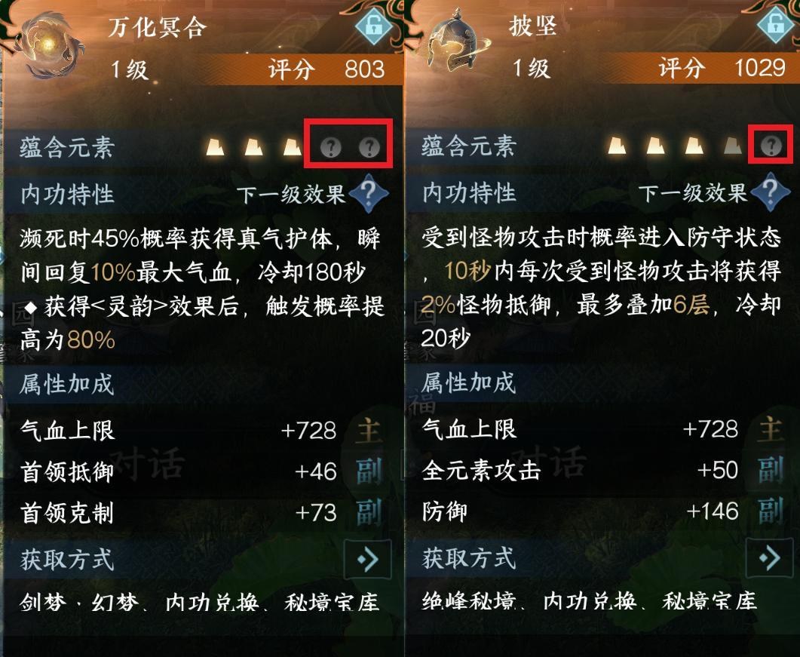Open 剑梦·幻梦 source link
The width and height of the screenshot is (800, 657).
(x=79, y=603)
